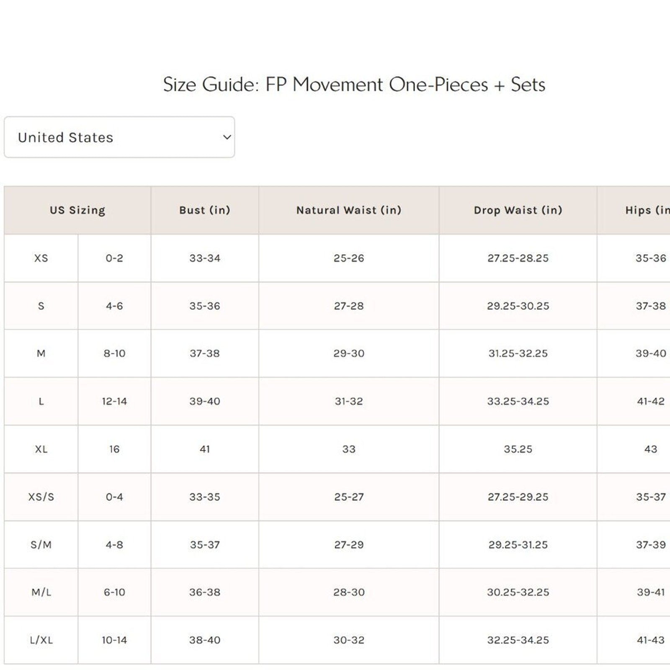The image size is (670, 670).
Task: Click the 25-26 natural waist cell
Action: [349, 258]
